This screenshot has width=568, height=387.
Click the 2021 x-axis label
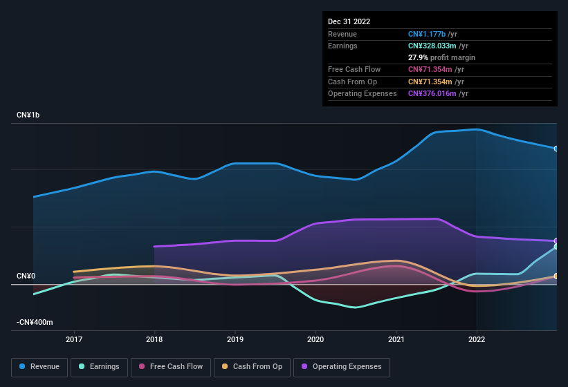coord(396,339)
